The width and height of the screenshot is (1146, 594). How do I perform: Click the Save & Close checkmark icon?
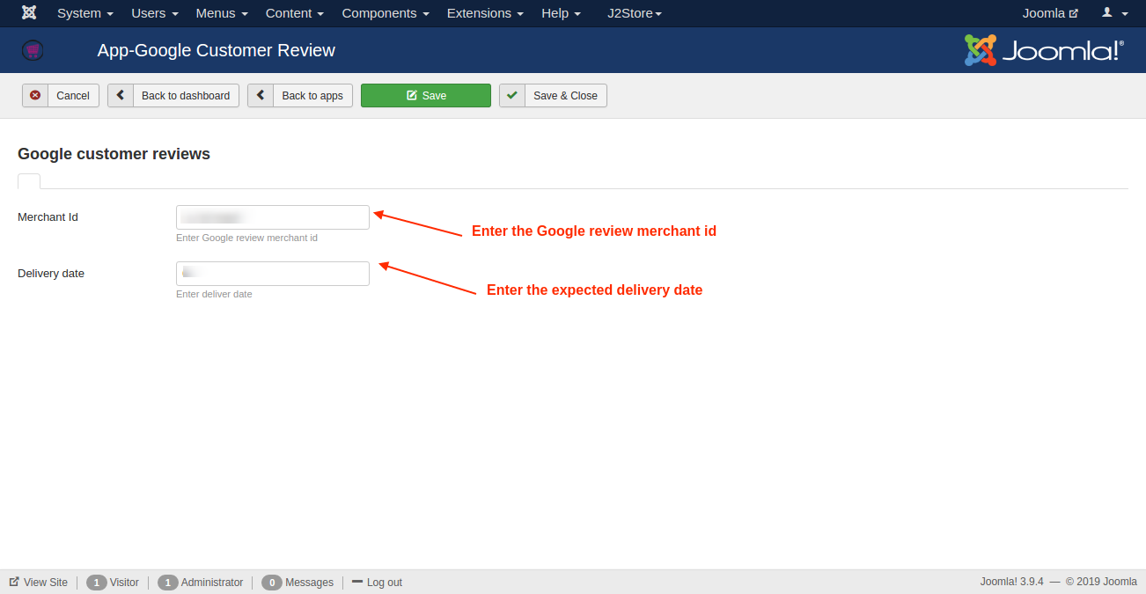point(512,96)
